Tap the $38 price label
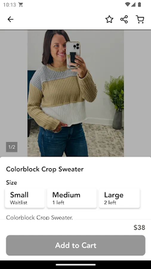Image resolution: width=151 pixels, height=269 pixels. click(x=139, y=227)
